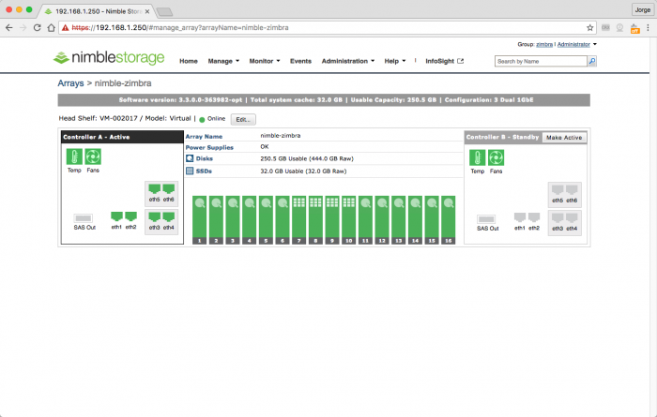Select Controller B eth5 port

558,189
